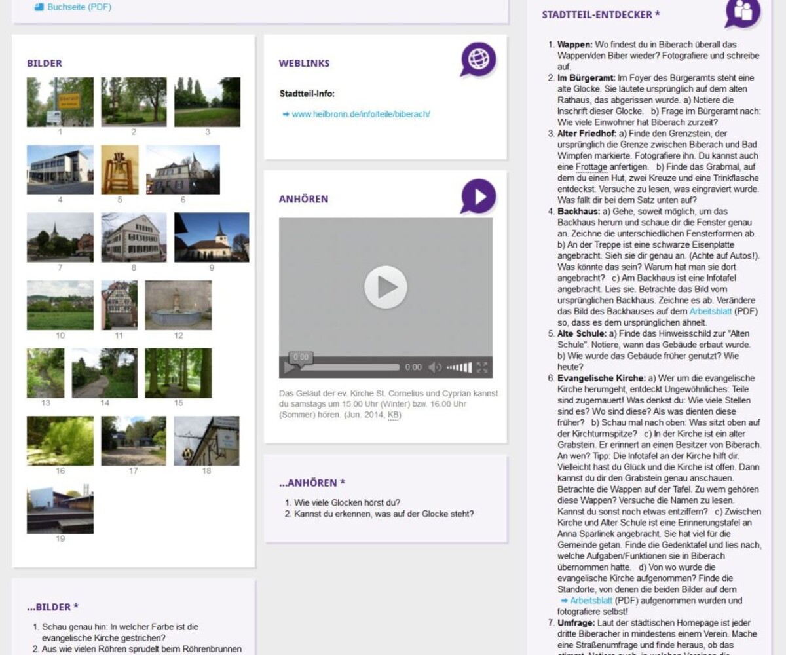This screenshot has width=786, height=655.
Task: Click the ...BILDER * task heading
Action: coord(53,607)
